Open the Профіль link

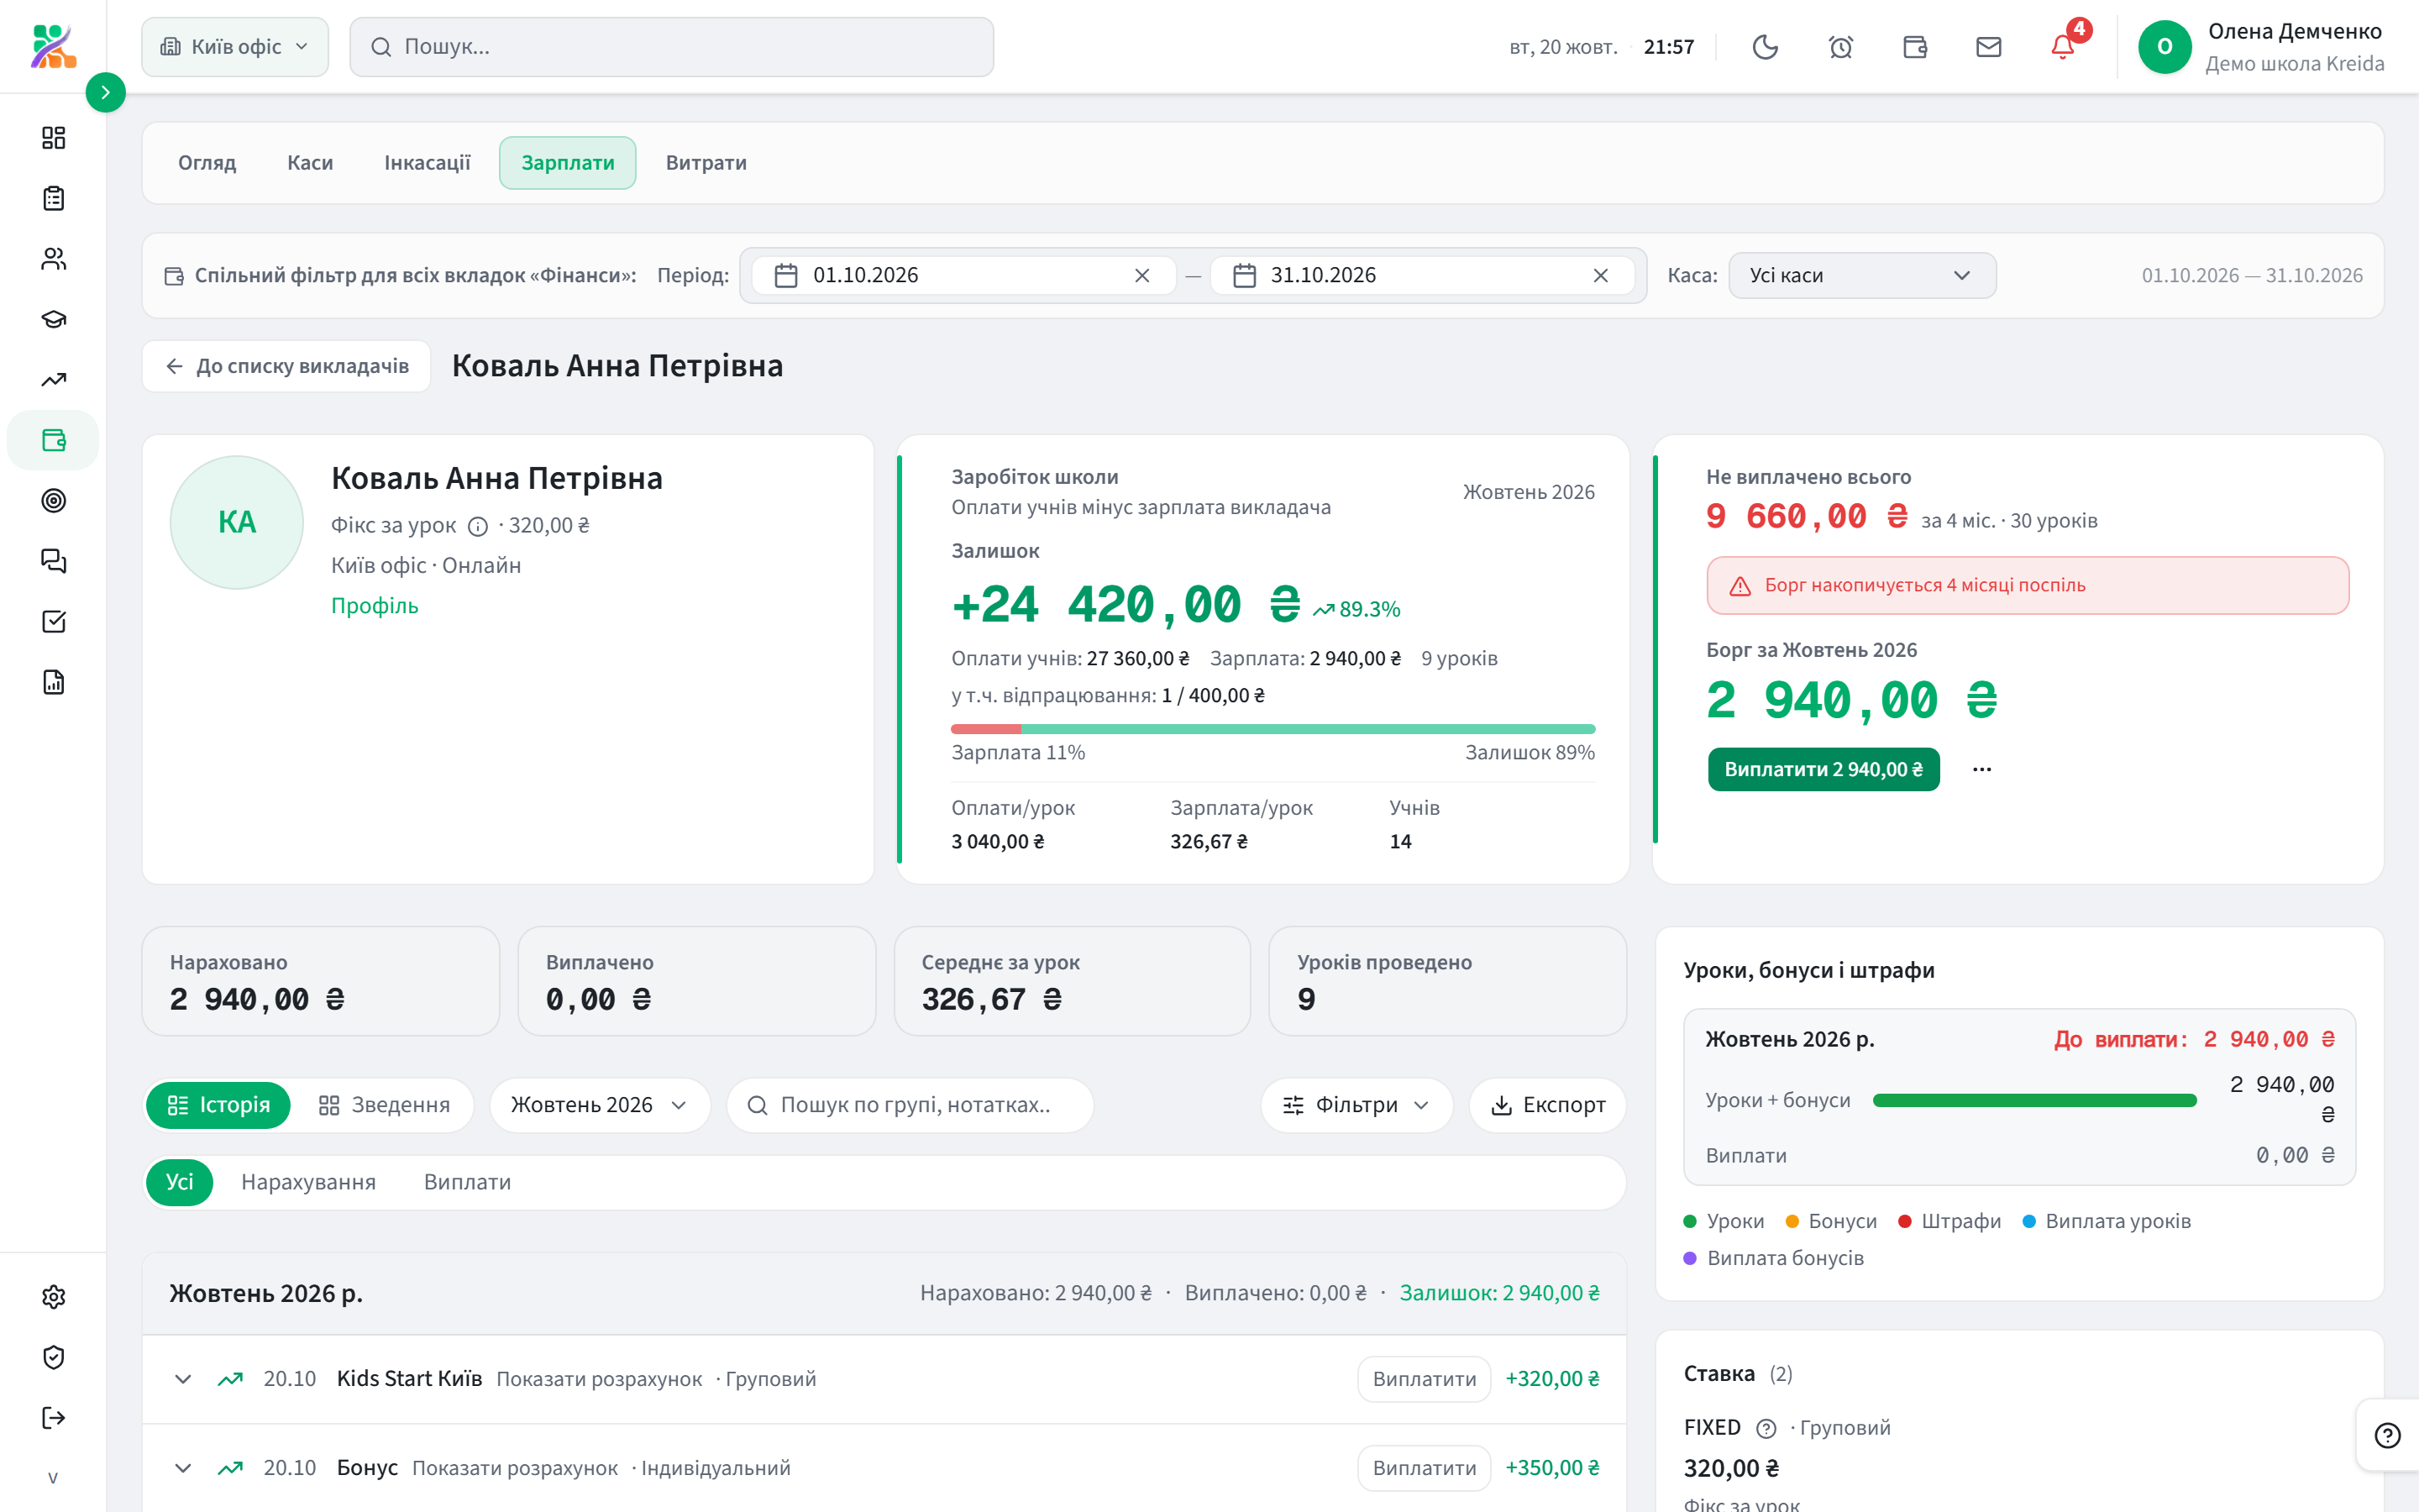(x=374, y=606)
